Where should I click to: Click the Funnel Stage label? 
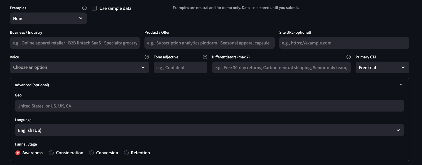[x=26, y=144]
